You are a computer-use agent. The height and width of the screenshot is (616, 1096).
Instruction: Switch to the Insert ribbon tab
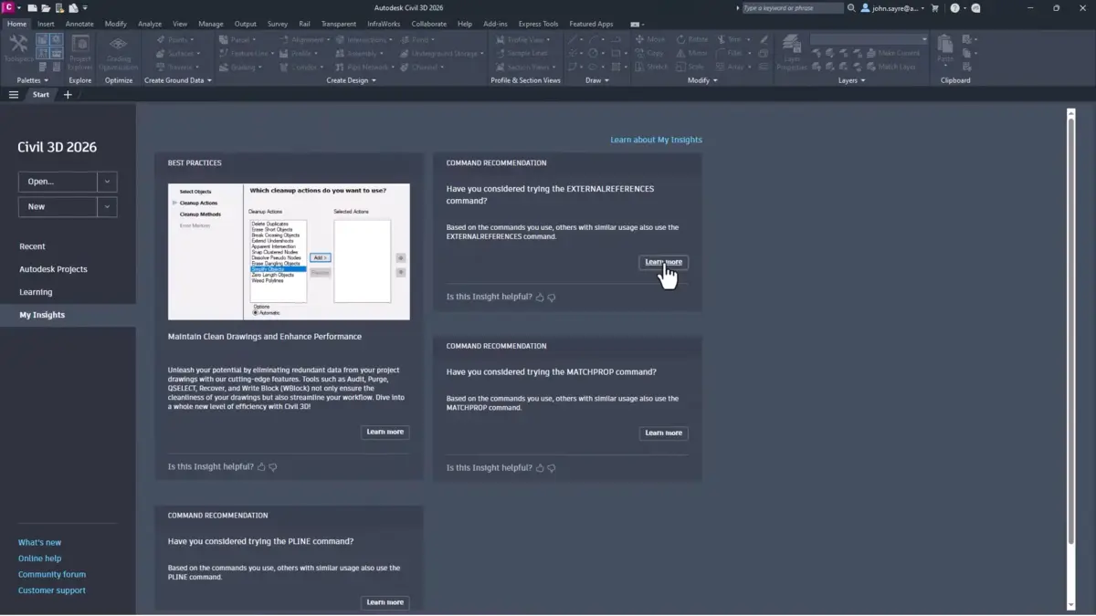[46, 24]
